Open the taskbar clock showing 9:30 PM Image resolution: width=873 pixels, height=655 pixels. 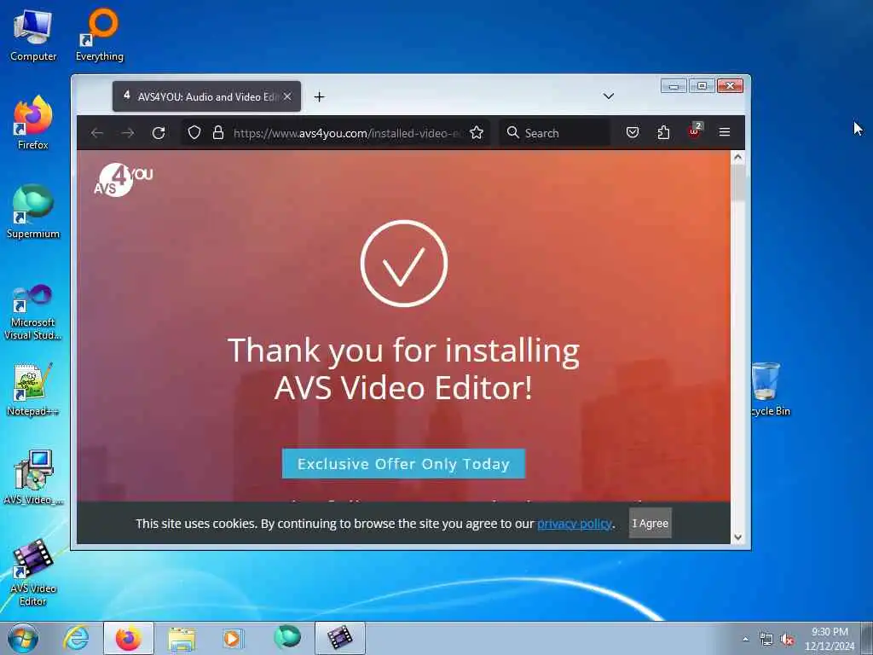pos(830,639)
